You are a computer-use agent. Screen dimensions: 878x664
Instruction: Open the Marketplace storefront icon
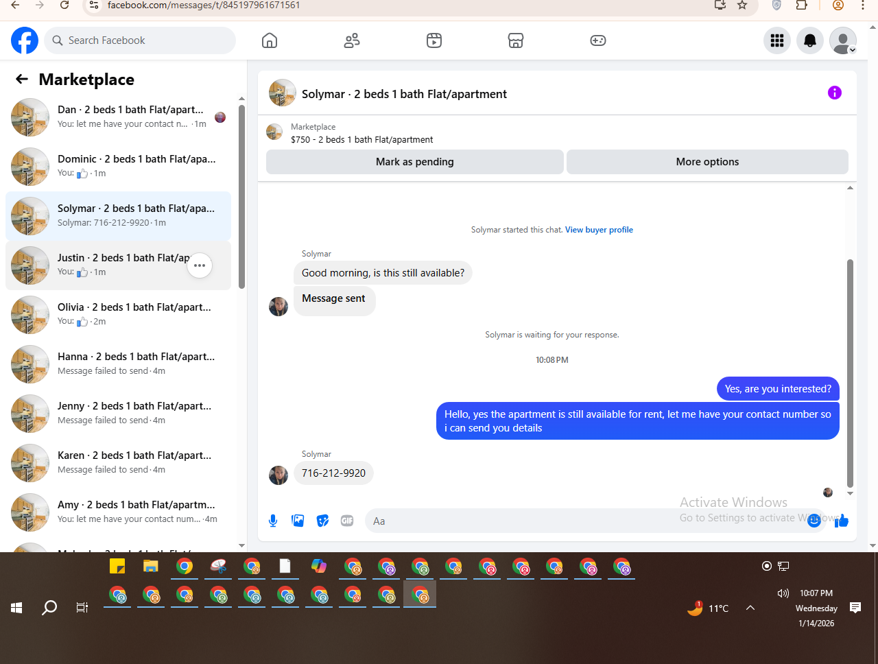pos(516,40)
